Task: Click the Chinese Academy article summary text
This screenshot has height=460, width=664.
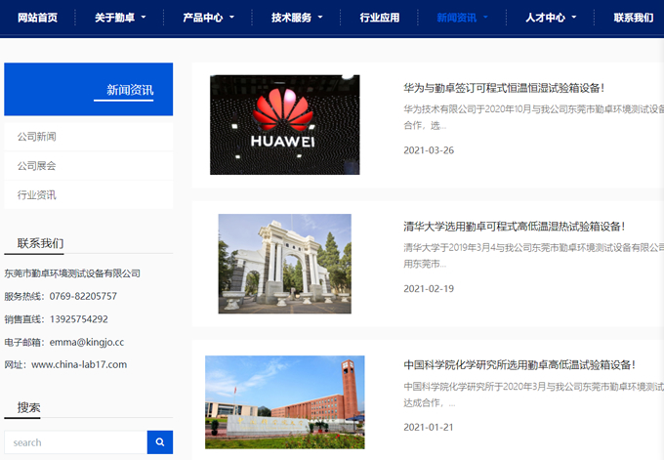Action: coord(533,395)
